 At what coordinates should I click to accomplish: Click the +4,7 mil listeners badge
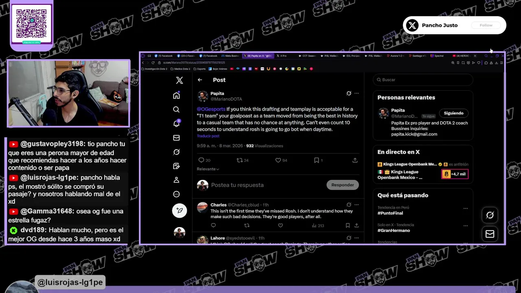pyautogui.click(x=455, y=174)
